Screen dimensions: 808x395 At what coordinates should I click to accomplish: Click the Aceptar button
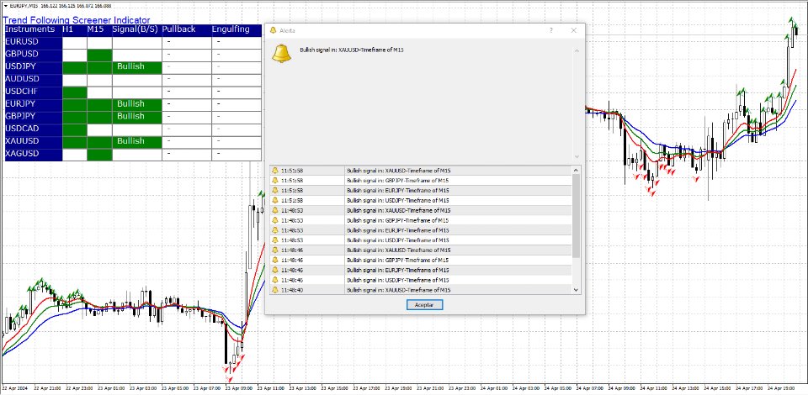click(x=424, y=305)
